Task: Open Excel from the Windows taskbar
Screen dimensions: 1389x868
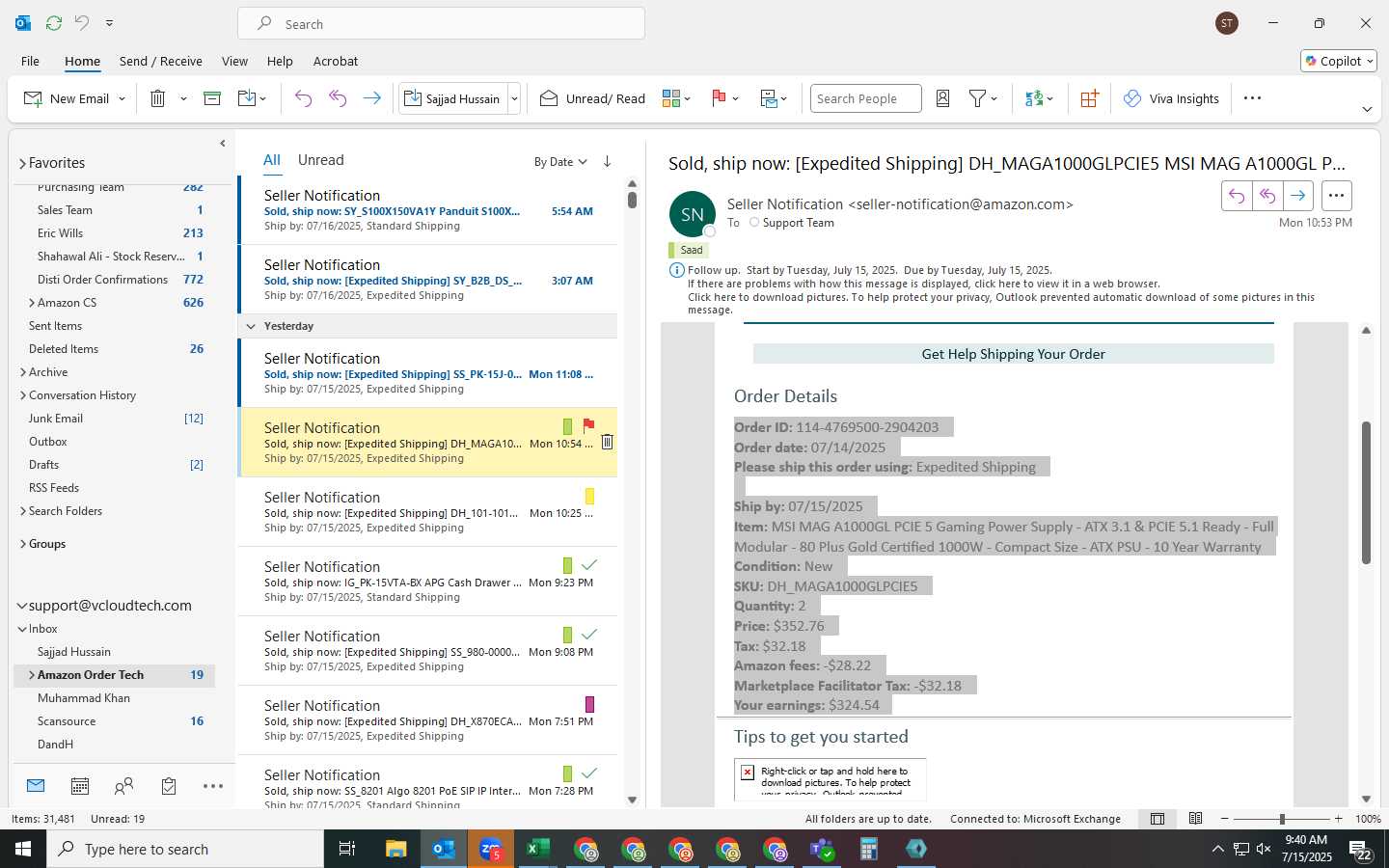Action: (538, 849)
